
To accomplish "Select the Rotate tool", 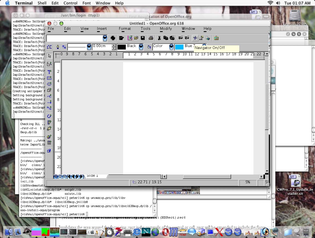I will [x=49, y=116].
